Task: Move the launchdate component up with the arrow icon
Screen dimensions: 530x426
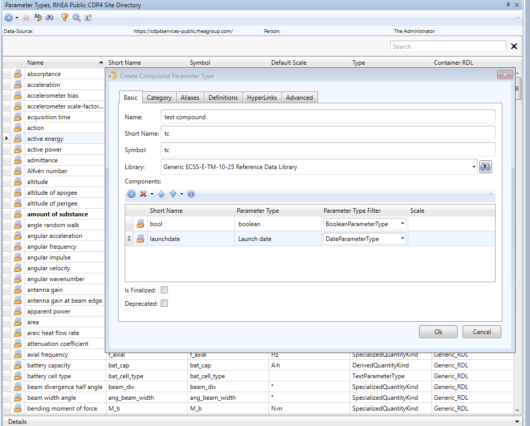Action: point(161,194)
